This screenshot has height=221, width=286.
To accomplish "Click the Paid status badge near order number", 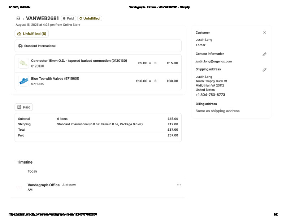I will pos(68,18).
